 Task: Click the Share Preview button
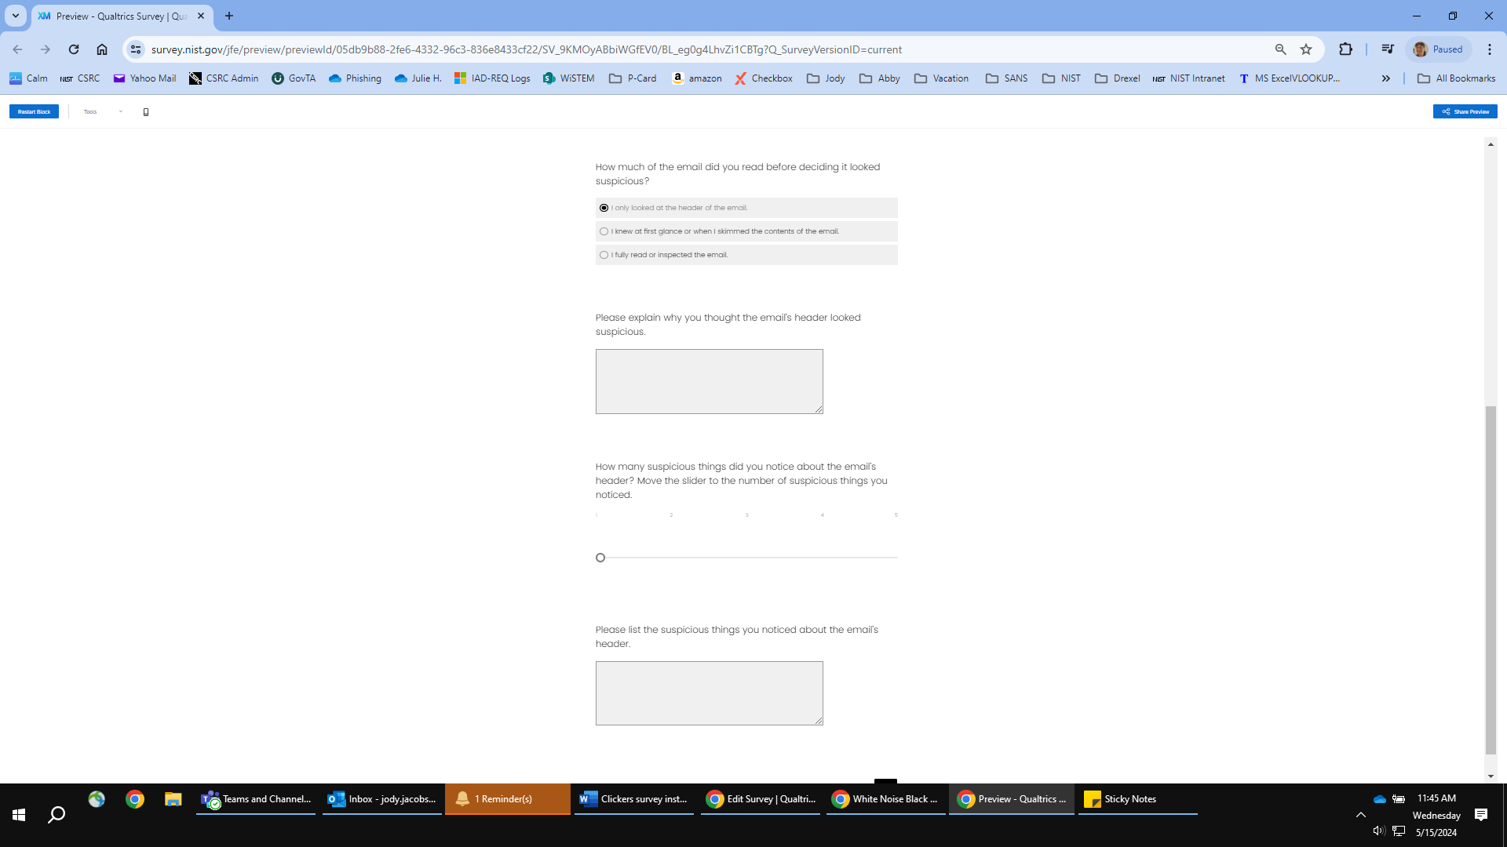[x=1465, y=112]
